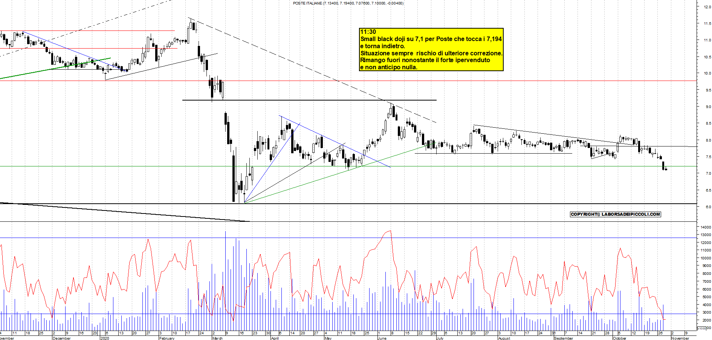Click the August month label
The width and height of the screenshot is (712, 340).
(x=504, y=338)
